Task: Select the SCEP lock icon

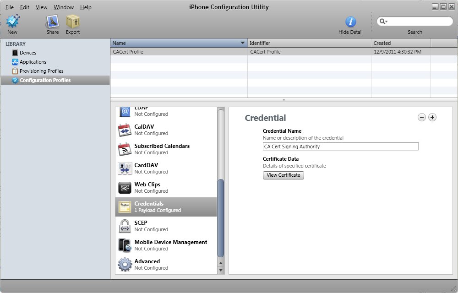Action: [x=125, y=226]
